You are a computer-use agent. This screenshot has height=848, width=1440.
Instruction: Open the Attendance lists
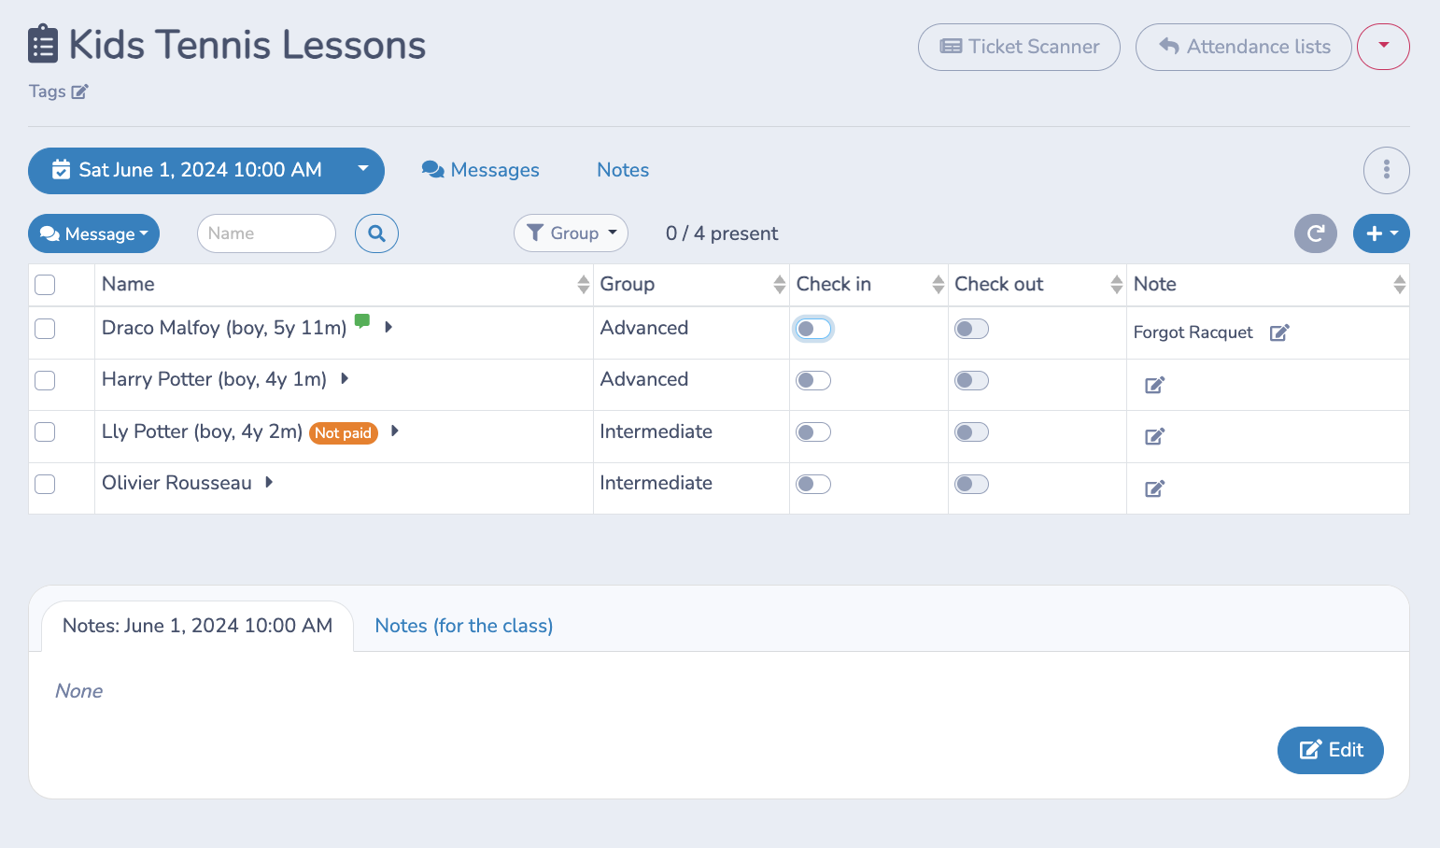[x=1243, y=47]
